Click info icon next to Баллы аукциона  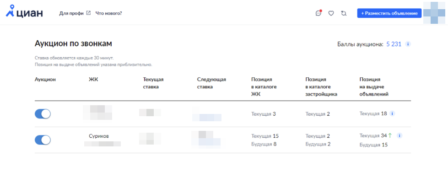click(x=408, y=44)
